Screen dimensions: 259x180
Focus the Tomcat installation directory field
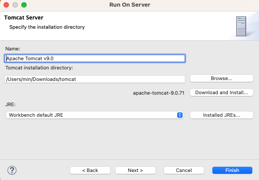pos(95,79)
